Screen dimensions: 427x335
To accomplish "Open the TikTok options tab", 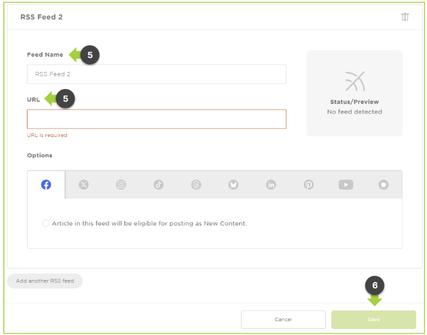I will [158, 185].
